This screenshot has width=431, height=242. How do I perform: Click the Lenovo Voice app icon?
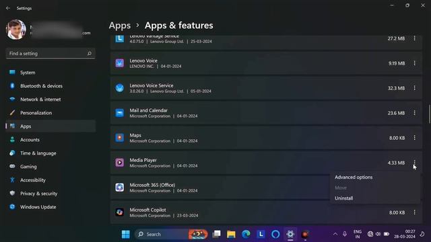pyautogui.click(x=120, y=63)
